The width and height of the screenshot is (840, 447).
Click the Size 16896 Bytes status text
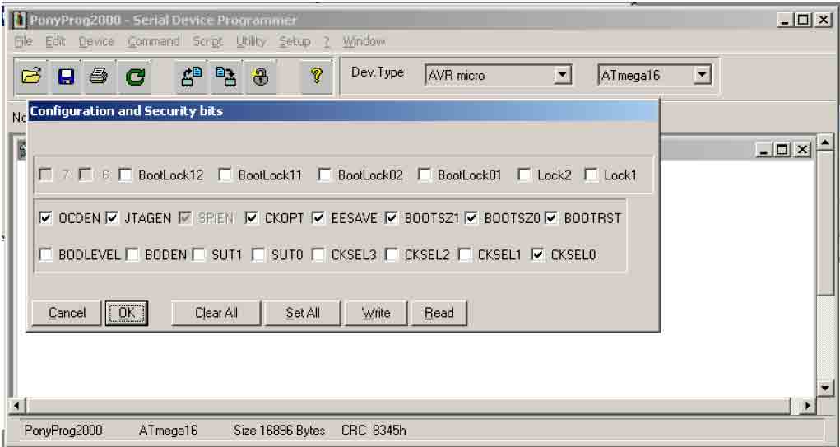point(279,431)
